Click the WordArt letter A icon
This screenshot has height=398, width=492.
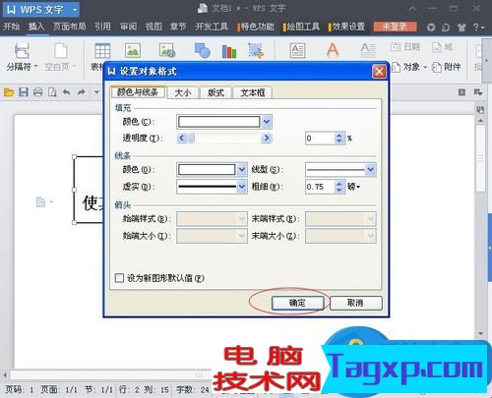coord(333,51)
